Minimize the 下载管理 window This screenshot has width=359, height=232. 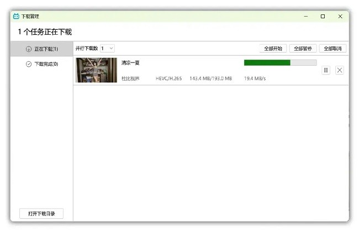tap(305, 17)
